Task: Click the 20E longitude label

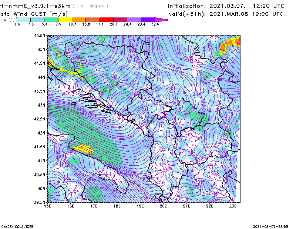Action: tap(163, 206)
